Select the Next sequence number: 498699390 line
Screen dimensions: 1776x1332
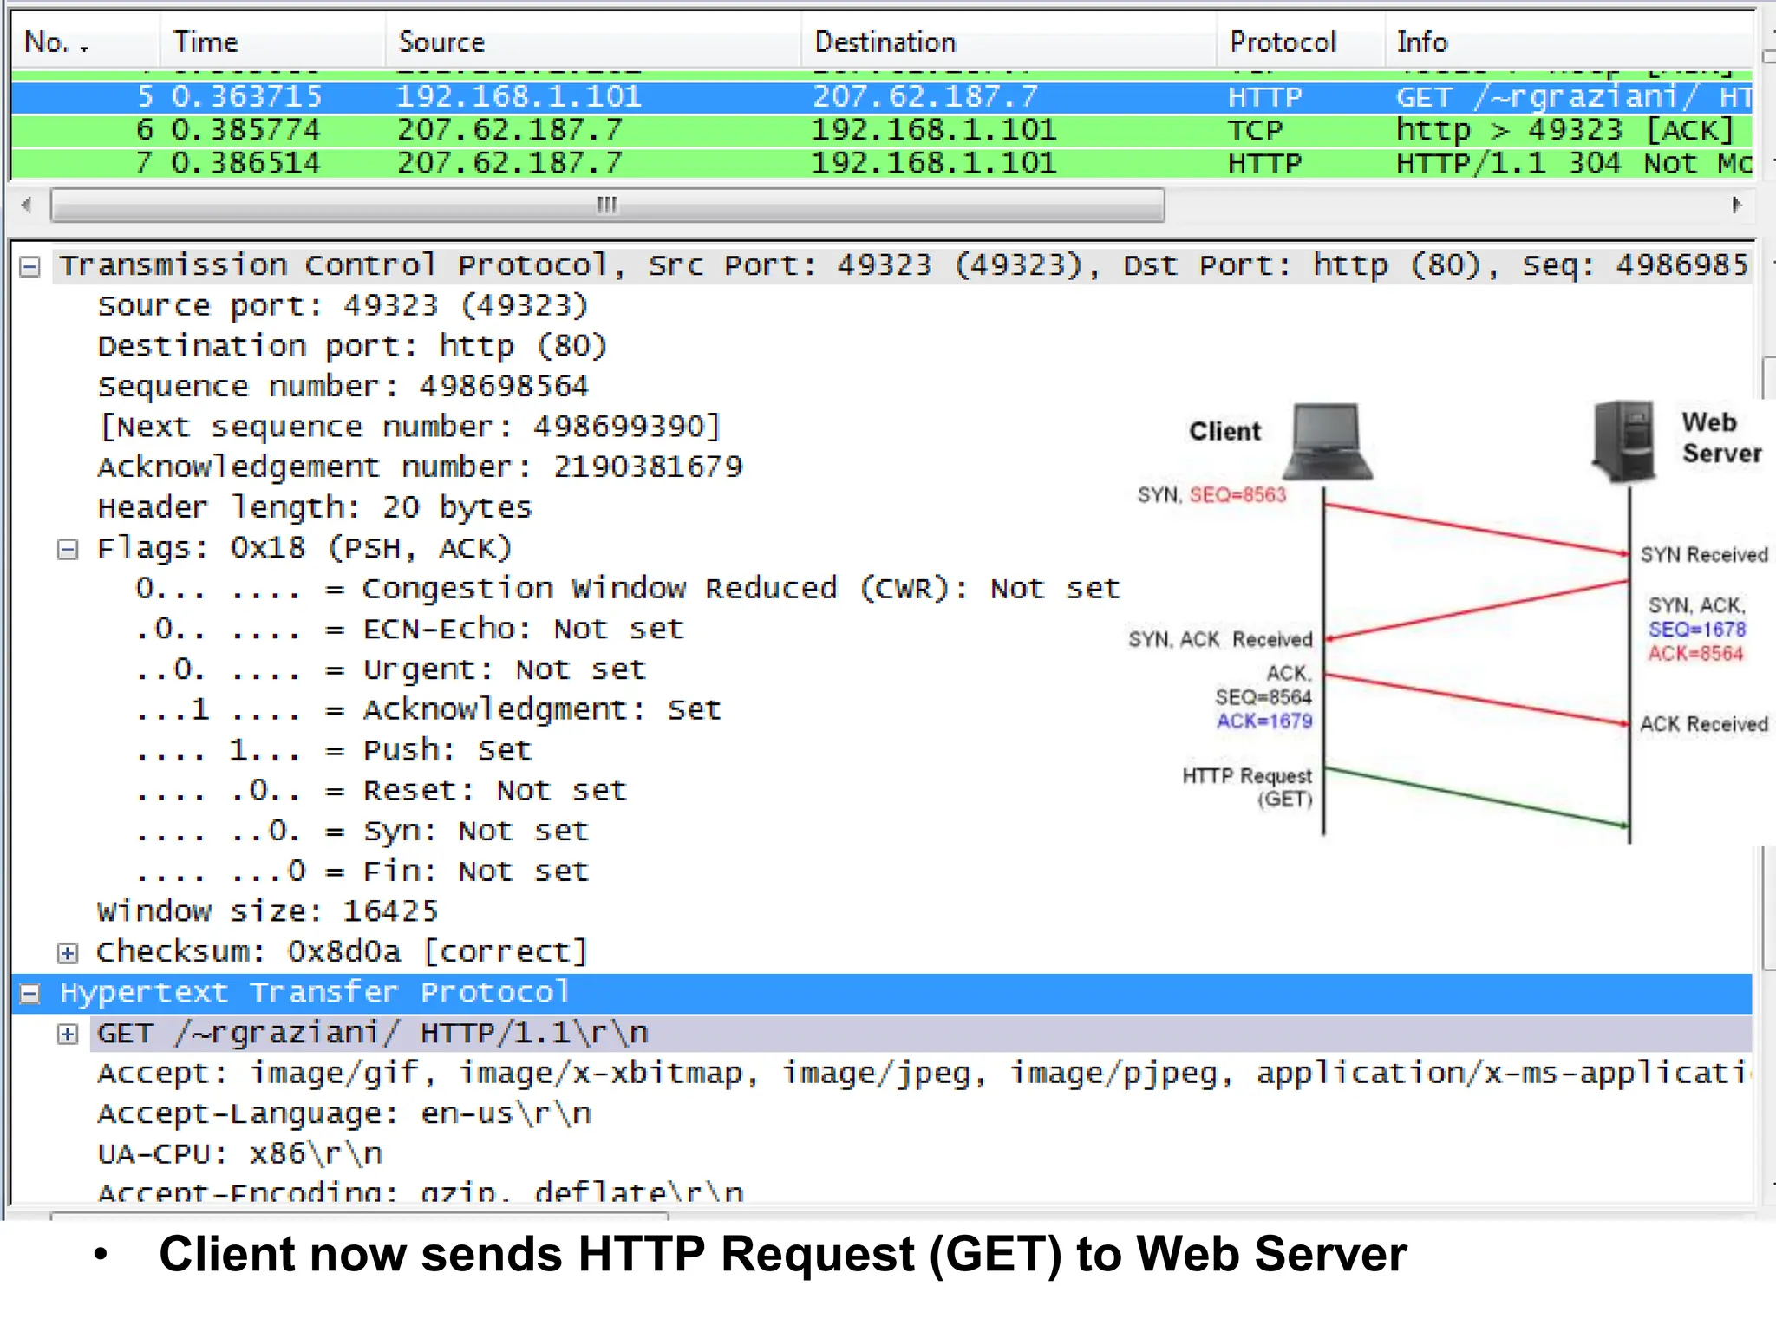click(409, 428)
